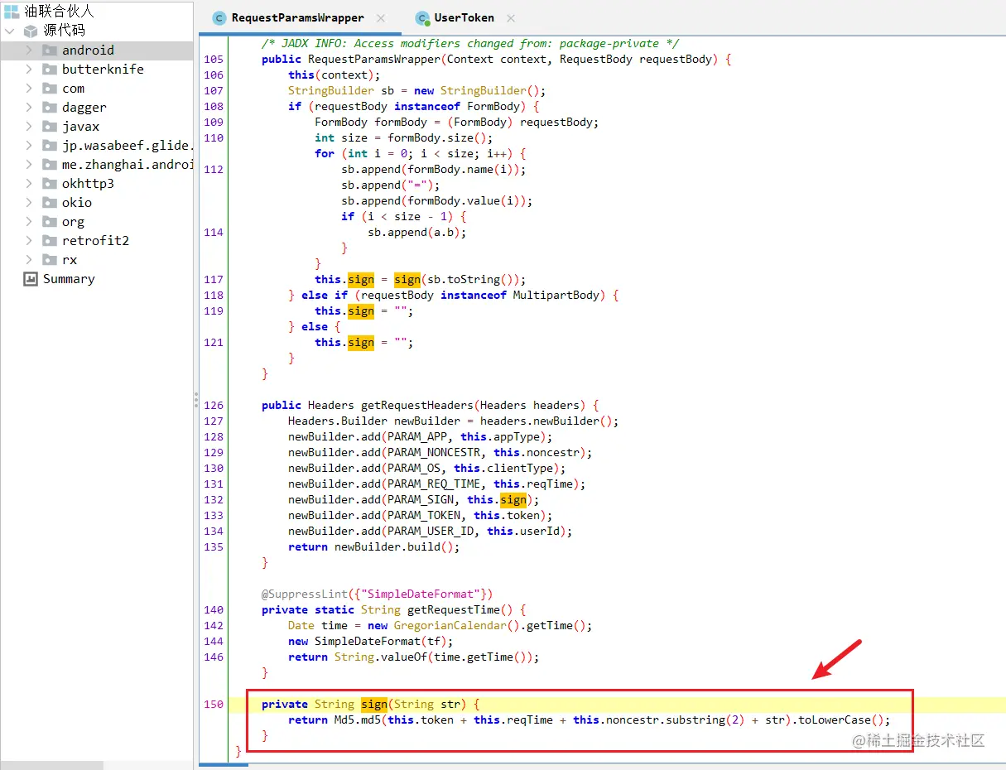Click the Md5.md5 call
The image size is (1006, 770).
pos(357,720)
